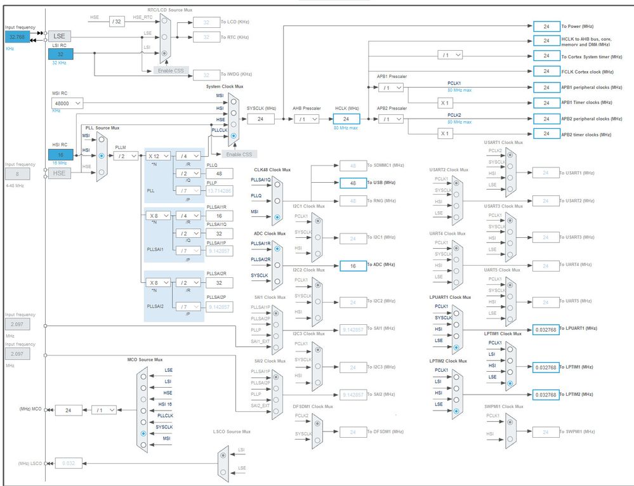Viewport: 634px width, 486px height.
Task: Open the PLLSAI2 X 8 multiplier dropdown
Action: (x=158, y=282)
